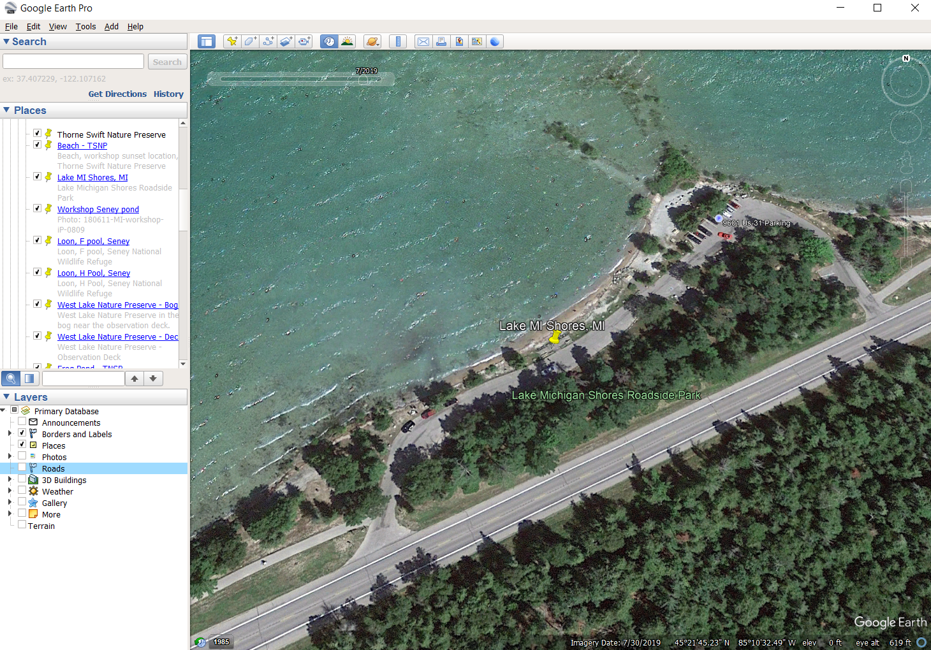Click the streaming status ring icon
The width and height of the screenshot is (931, 650).
pyautogui.click(x=921, y=642)
